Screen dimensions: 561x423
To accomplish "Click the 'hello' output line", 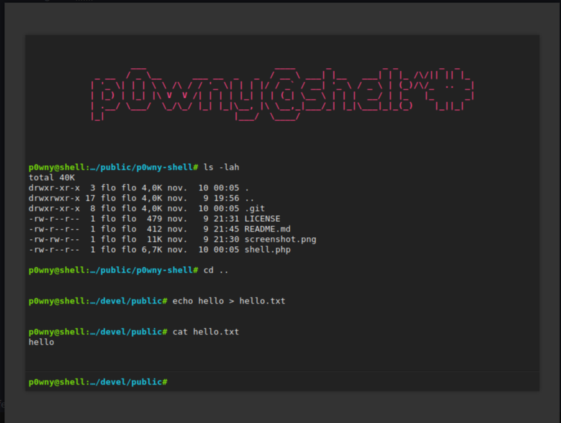I will coord(41,342).
